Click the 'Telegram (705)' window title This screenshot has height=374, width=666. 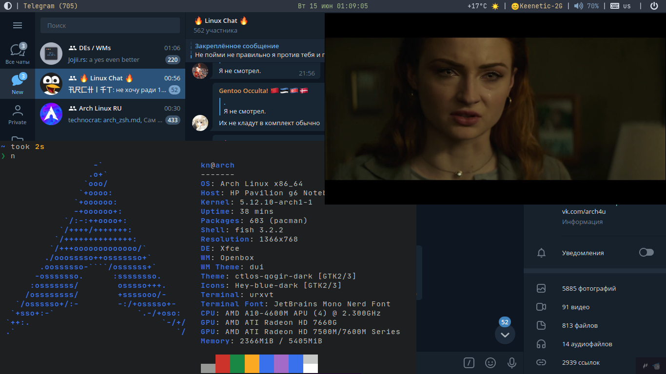pos(50,6)
